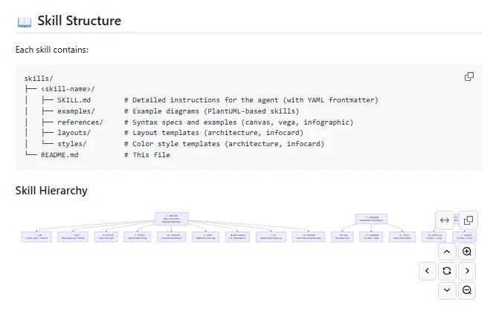
Task: Pan the diagram down
Action: tap(447, 291)
